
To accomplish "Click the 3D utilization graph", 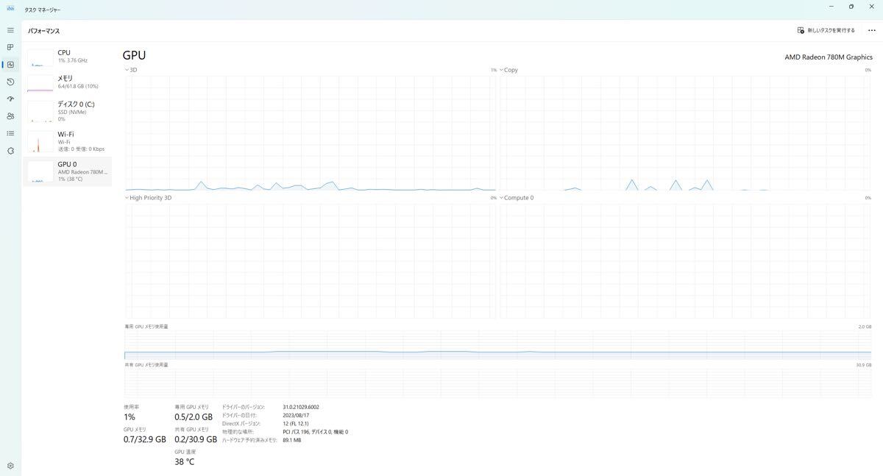I will pos(311,133).
